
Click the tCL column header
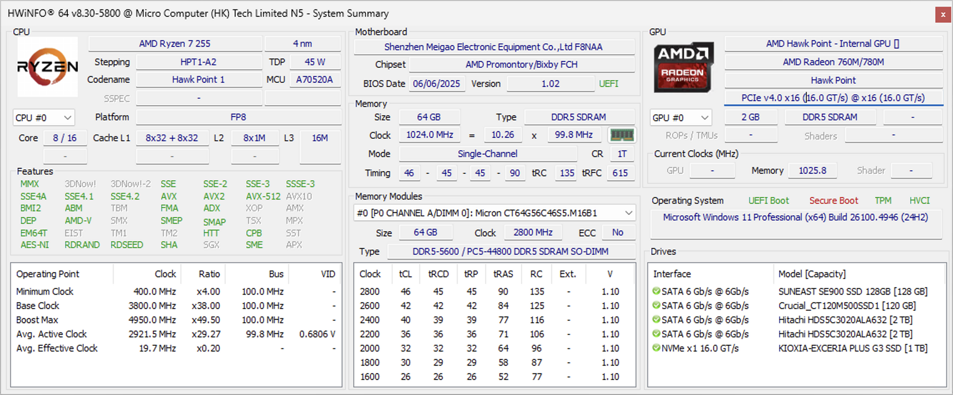[x=406, y=274]
